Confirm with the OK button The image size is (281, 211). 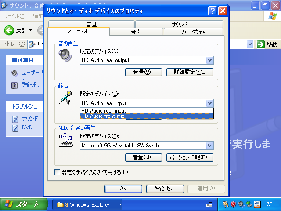[123, 189]
